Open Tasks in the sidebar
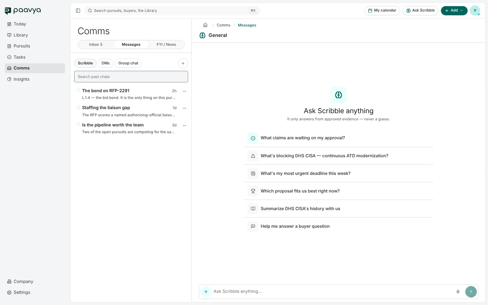This screenshot has height=305, width=488. coord(35,57)
